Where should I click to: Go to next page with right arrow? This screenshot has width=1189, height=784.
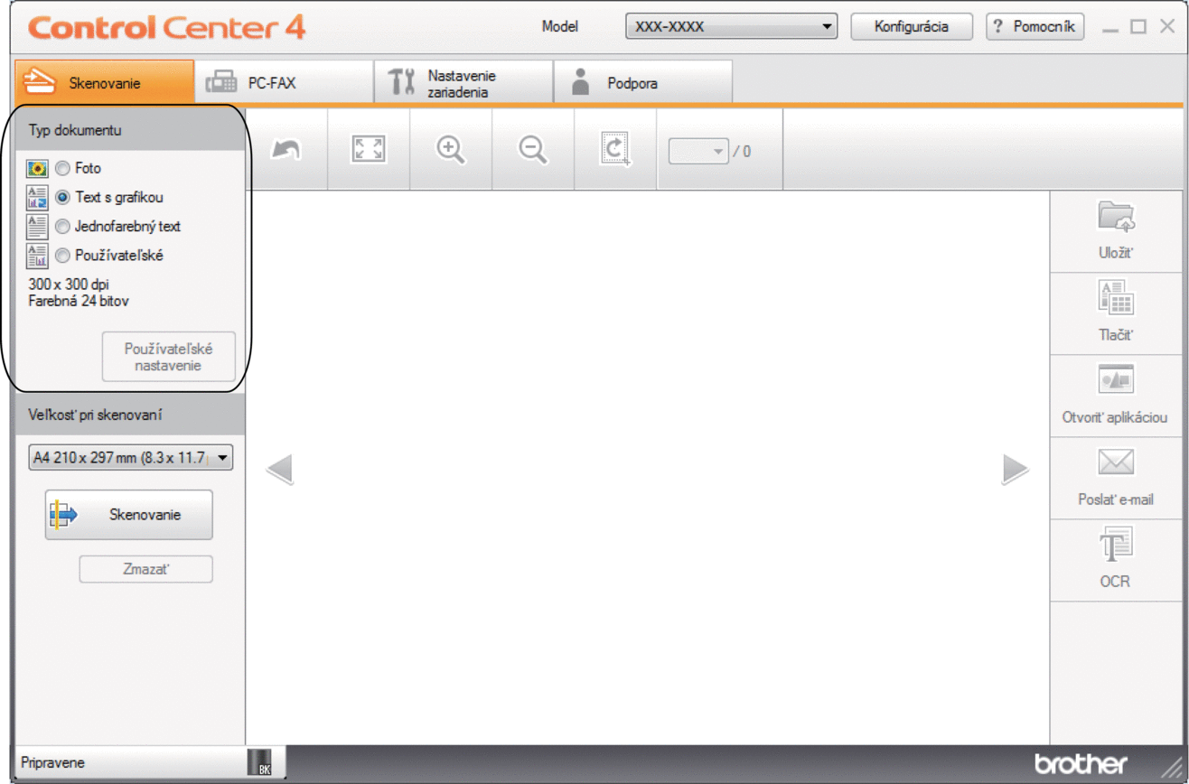coord(1016,469)
